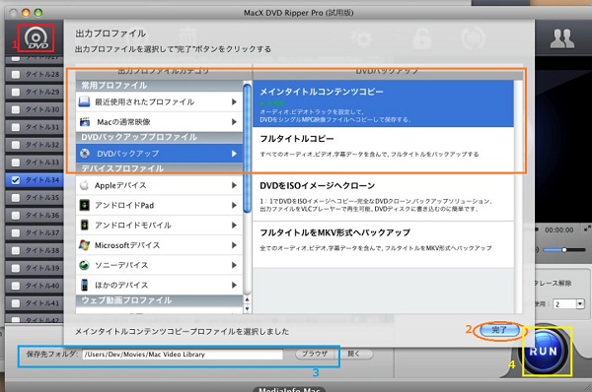The height and width of the screenshot is (392, 592).
Task: Expand 最近使用されたプロファイル arrow
Action: 234,101
